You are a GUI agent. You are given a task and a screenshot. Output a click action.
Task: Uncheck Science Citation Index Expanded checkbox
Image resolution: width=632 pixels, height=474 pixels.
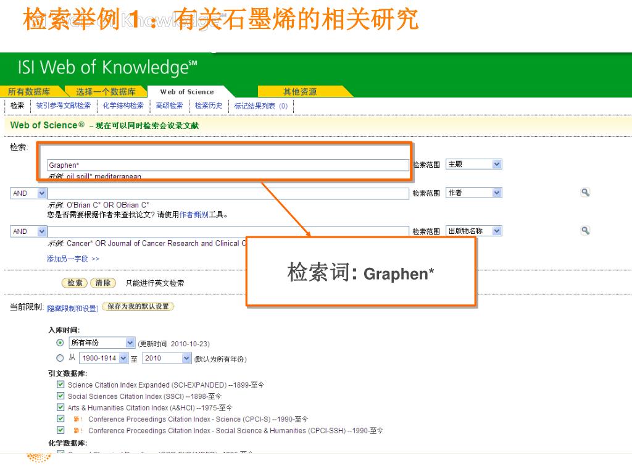click(x=60, y=385)
